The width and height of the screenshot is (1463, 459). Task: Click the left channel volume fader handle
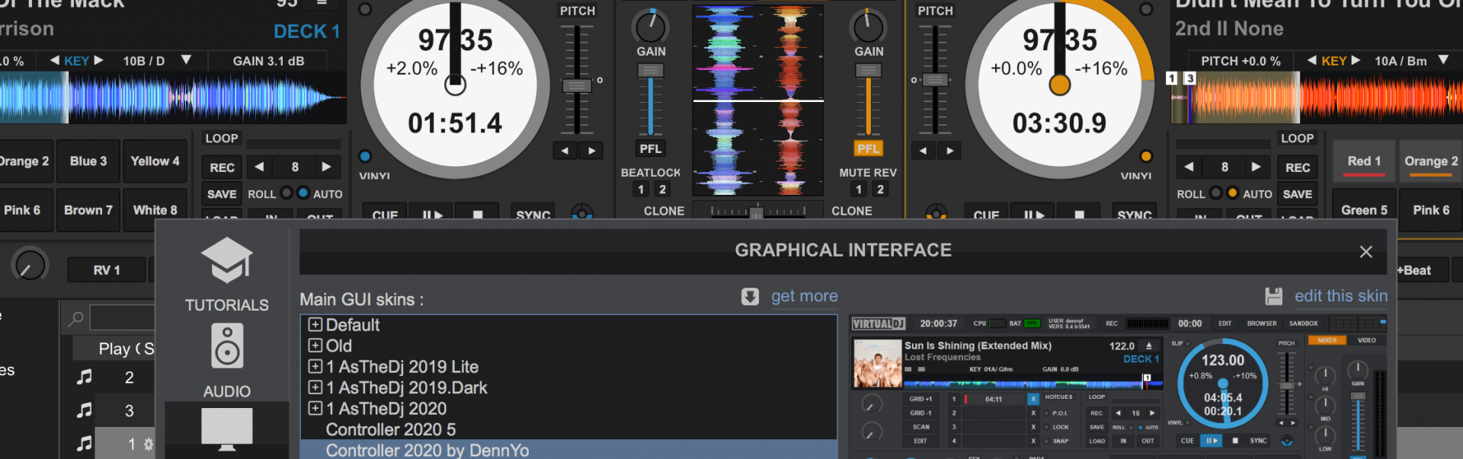[650, 71]
